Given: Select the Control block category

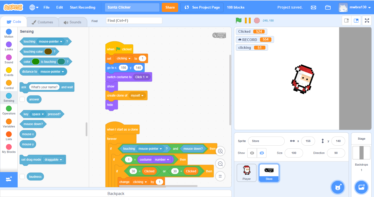Looking at the screenshot, I should (9, 85).
